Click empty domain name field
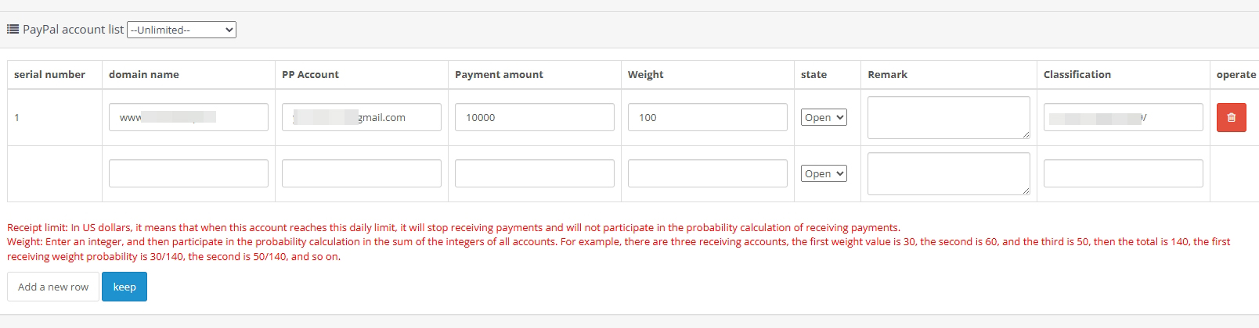The width and height of the screenshot is (1259, 328). tap(188, 173)
